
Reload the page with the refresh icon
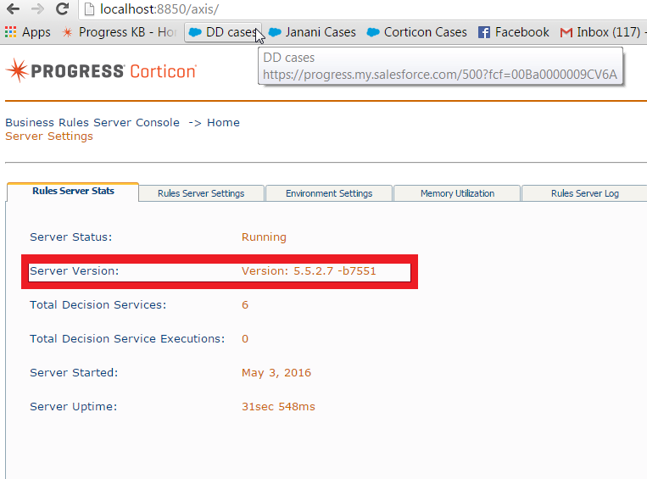[x=62, y=8]
